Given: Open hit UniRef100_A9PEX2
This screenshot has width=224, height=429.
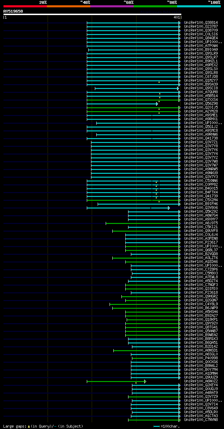Looking at the screenshot, I should click(201, 65).
